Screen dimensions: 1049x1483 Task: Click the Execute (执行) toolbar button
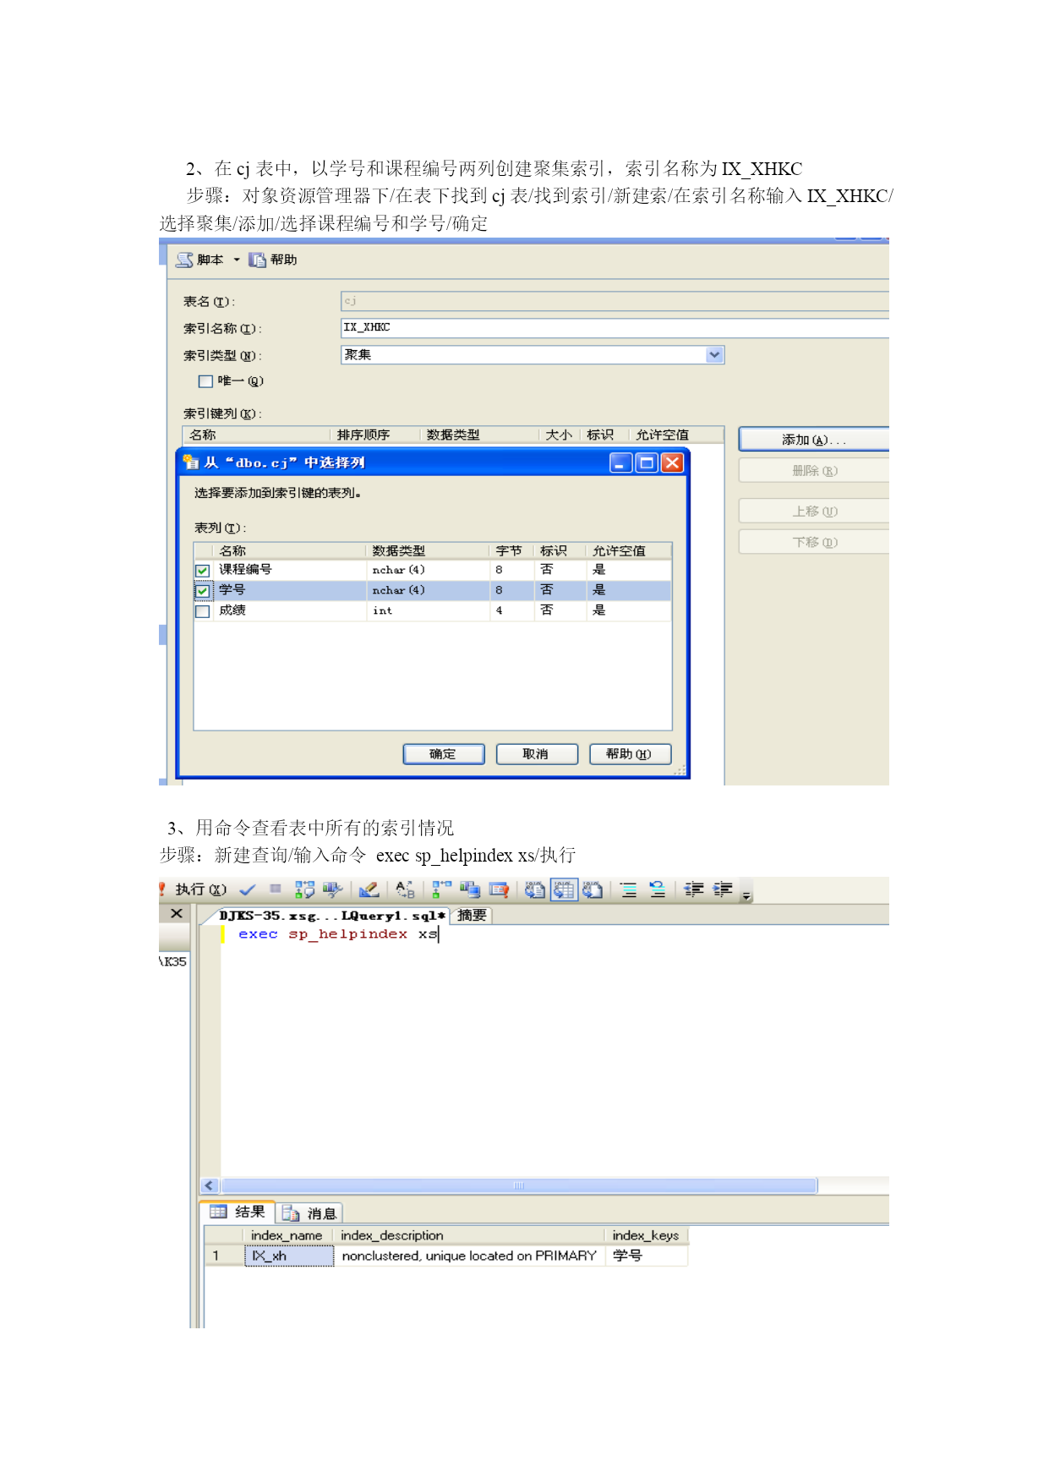(194, 889)
